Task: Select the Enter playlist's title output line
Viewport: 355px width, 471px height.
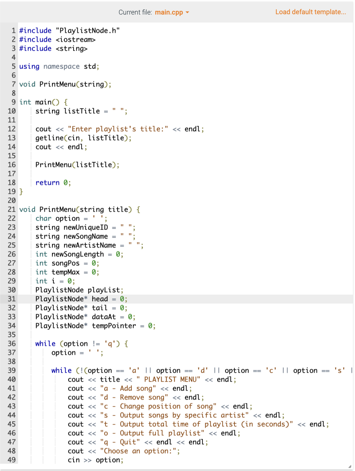Action: (x=119, y=128)
